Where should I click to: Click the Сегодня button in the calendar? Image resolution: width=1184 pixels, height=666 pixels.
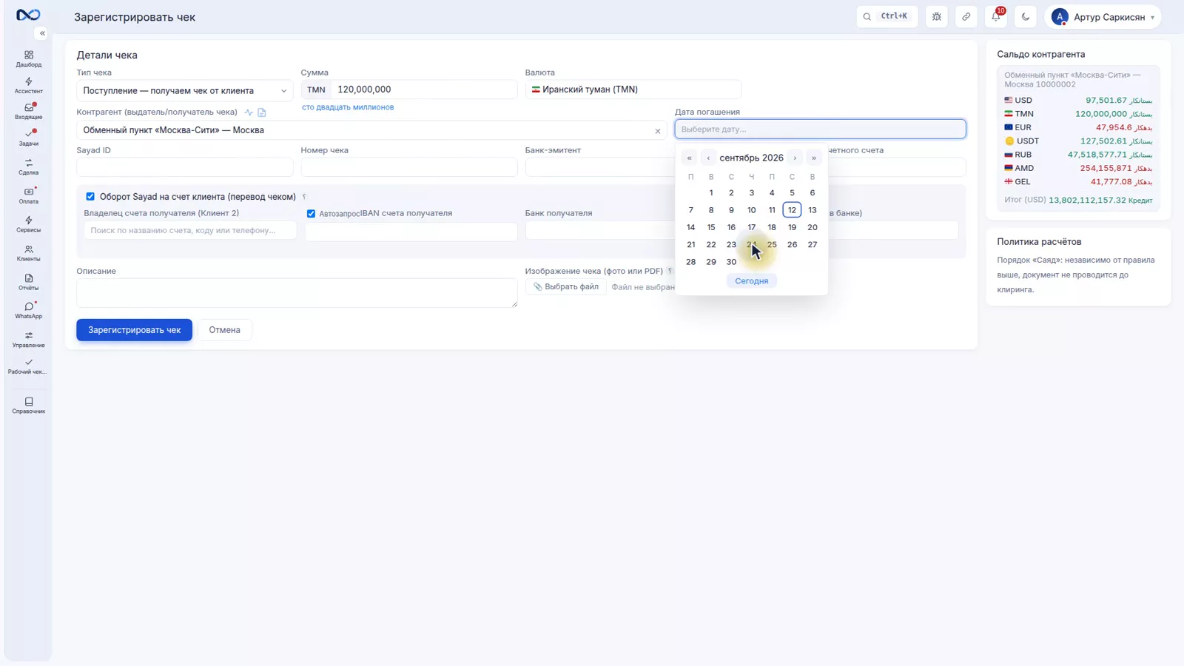click(752, 281)
